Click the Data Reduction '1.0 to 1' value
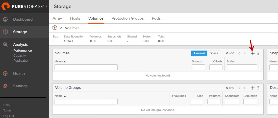Screen dimensions: 278x118 pos(68,41)
